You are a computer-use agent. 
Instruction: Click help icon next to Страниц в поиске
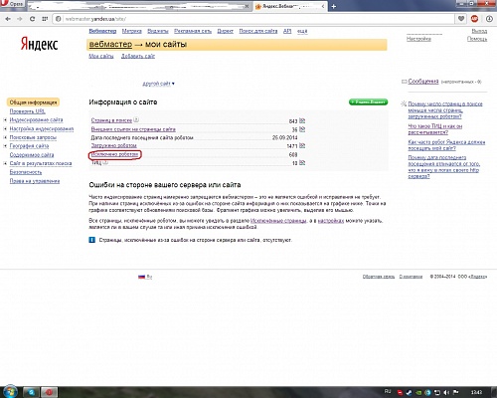point(136,120)
